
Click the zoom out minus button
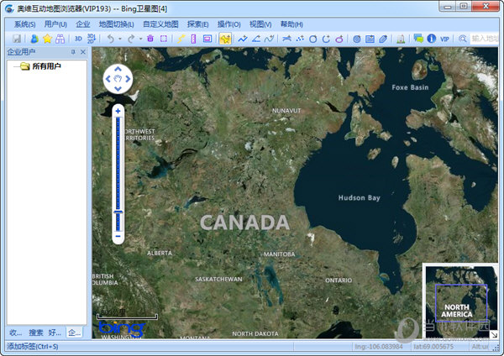118,238
